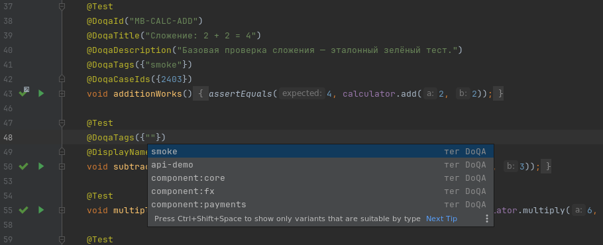Screen dimensions: 603x245
Task: Collapse fold marker at line 42
Action: (x=62, y=79)
